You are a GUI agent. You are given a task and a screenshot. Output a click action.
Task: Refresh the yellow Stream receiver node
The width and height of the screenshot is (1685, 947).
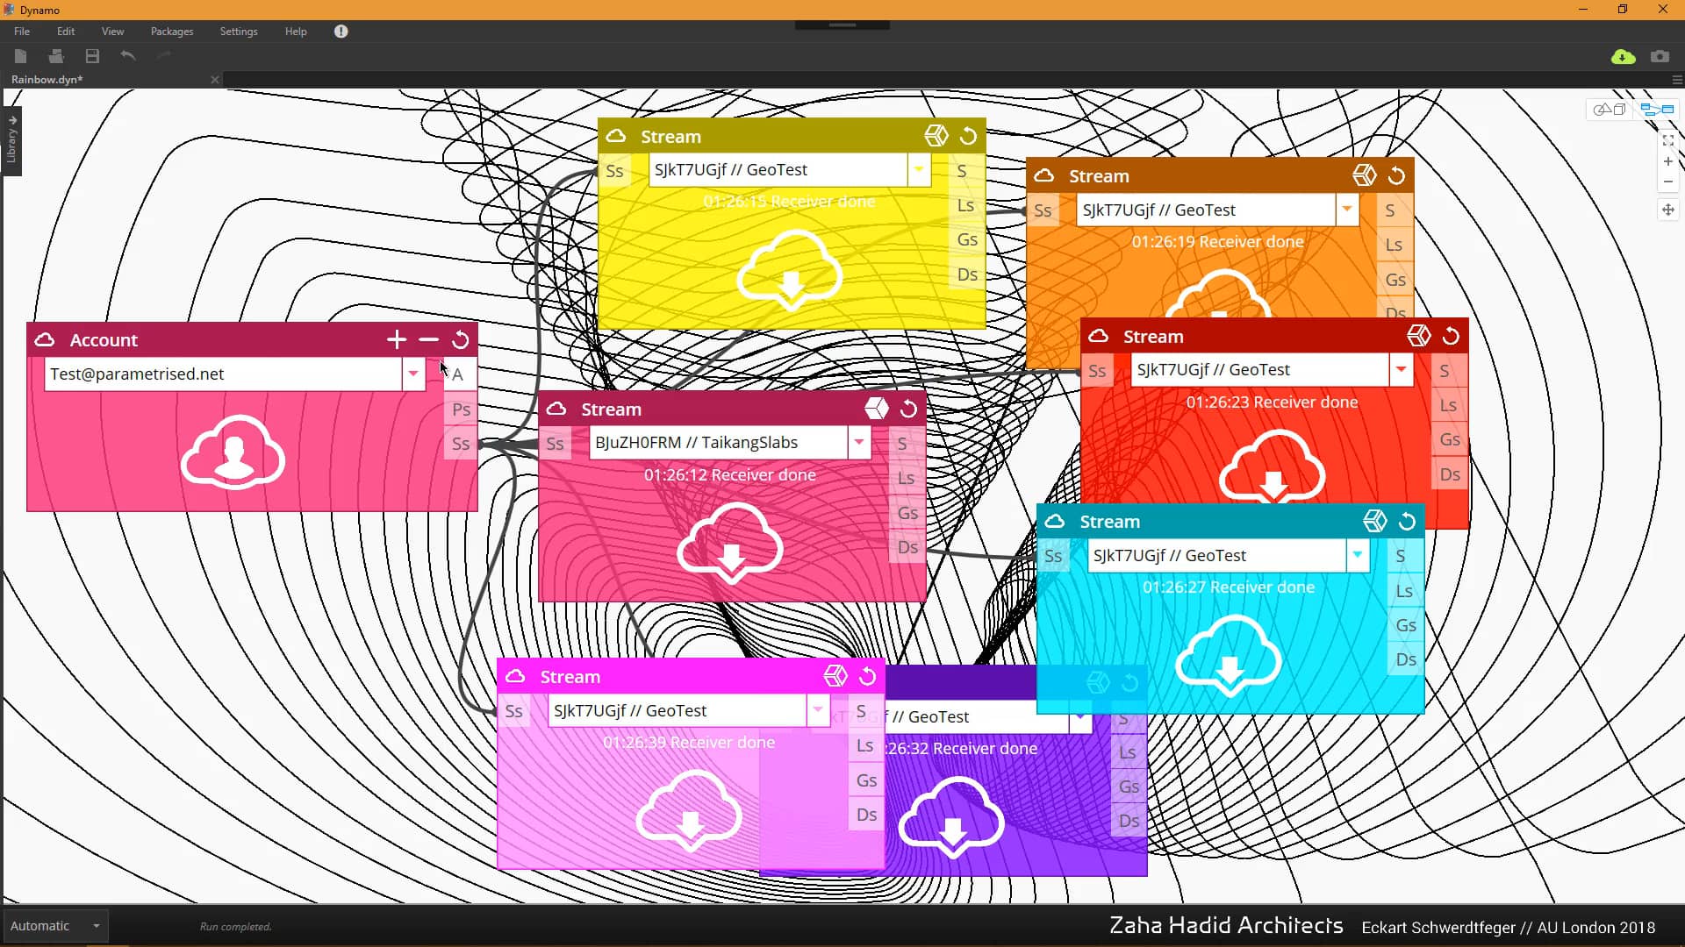[968, 136]
